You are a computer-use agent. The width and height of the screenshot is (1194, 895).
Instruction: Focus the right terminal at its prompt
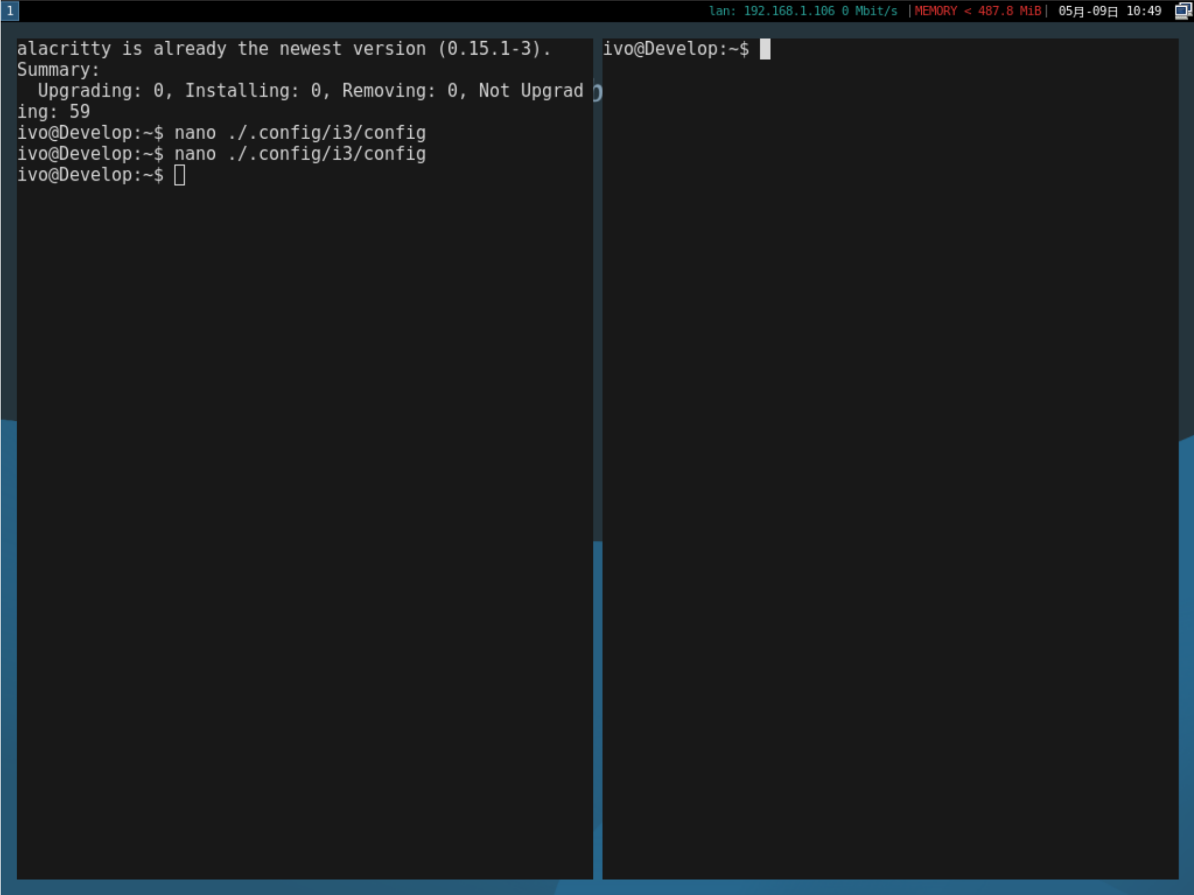point(686,49)
